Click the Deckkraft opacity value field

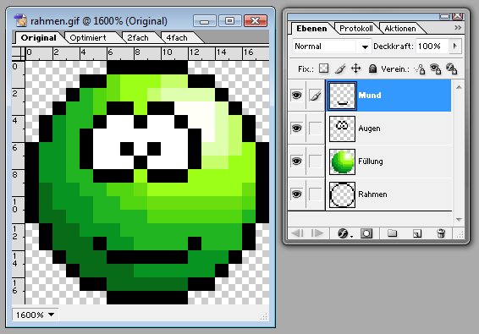(x=432, y=47)
